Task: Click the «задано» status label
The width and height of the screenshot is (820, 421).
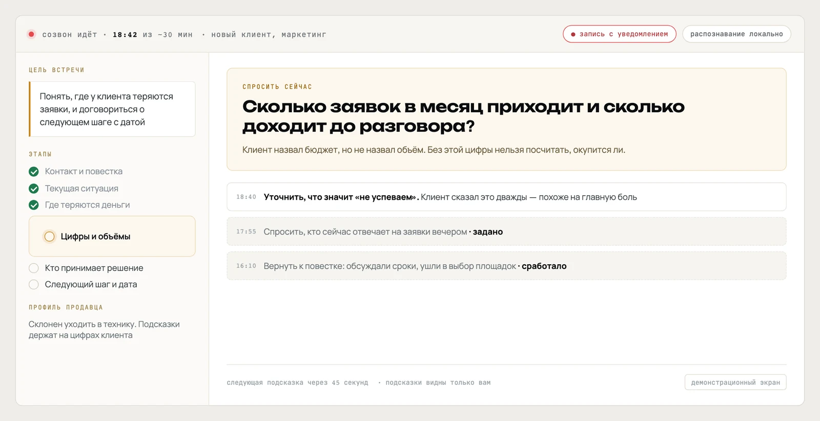Action: 487,232
